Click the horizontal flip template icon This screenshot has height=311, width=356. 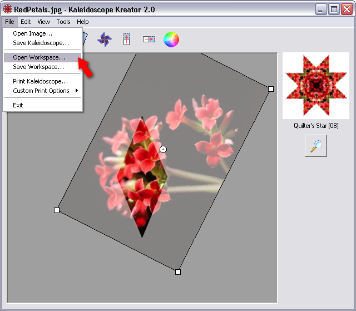coord(149,40)
